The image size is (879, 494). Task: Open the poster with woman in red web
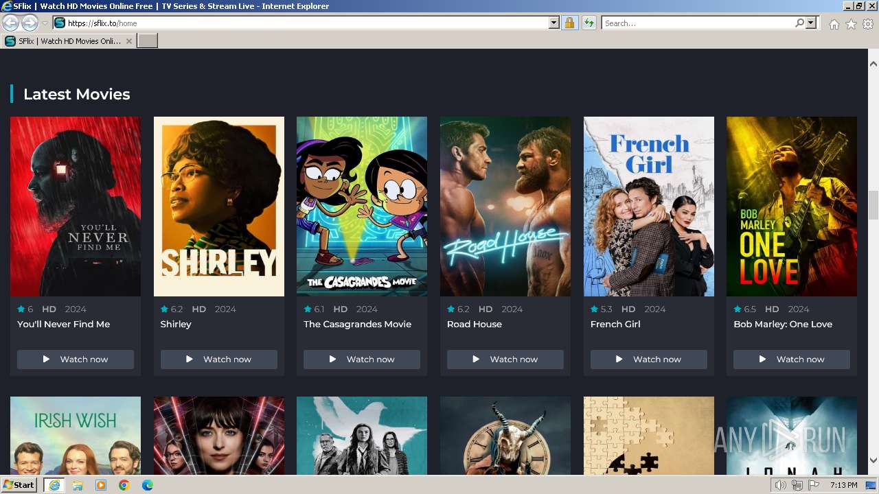point(219,436)
